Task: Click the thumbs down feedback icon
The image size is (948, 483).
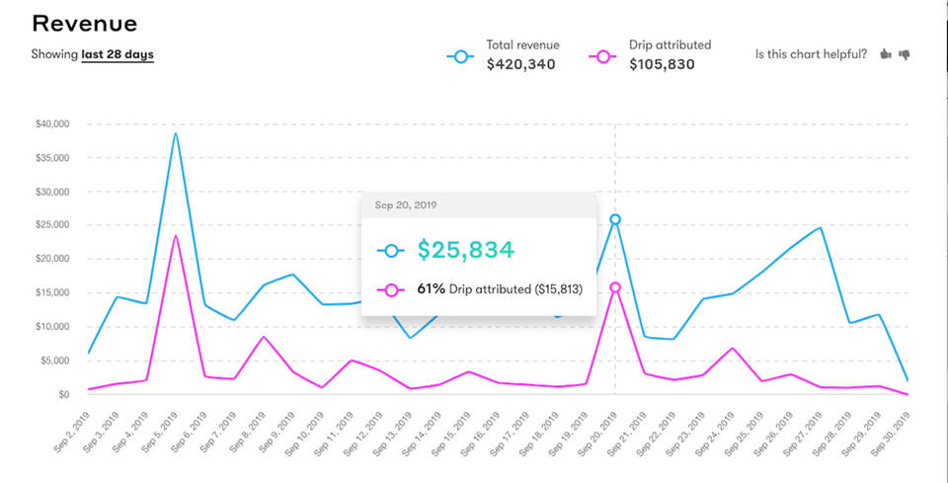Action: (904, 54)
